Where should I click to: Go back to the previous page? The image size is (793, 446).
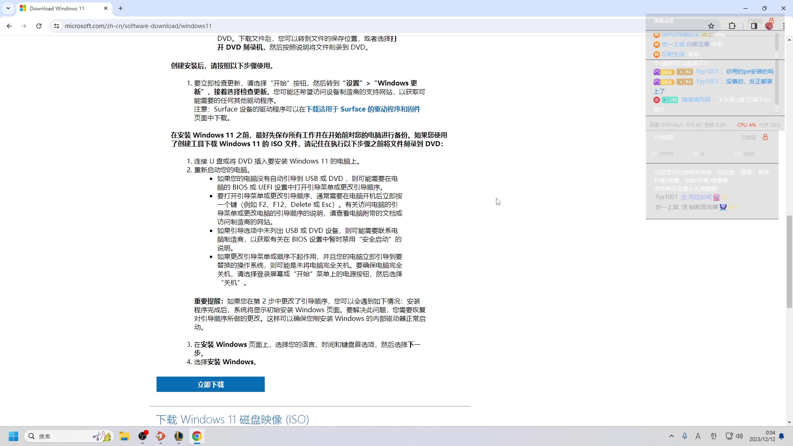pyautogui.click(x=9, y=26)
